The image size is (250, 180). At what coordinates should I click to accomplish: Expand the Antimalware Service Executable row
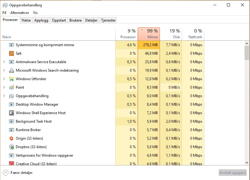click(x=4, y=62)
